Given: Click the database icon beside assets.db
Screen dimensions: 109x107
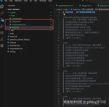Looking at the screenshot, I should (x=8, y=36).
